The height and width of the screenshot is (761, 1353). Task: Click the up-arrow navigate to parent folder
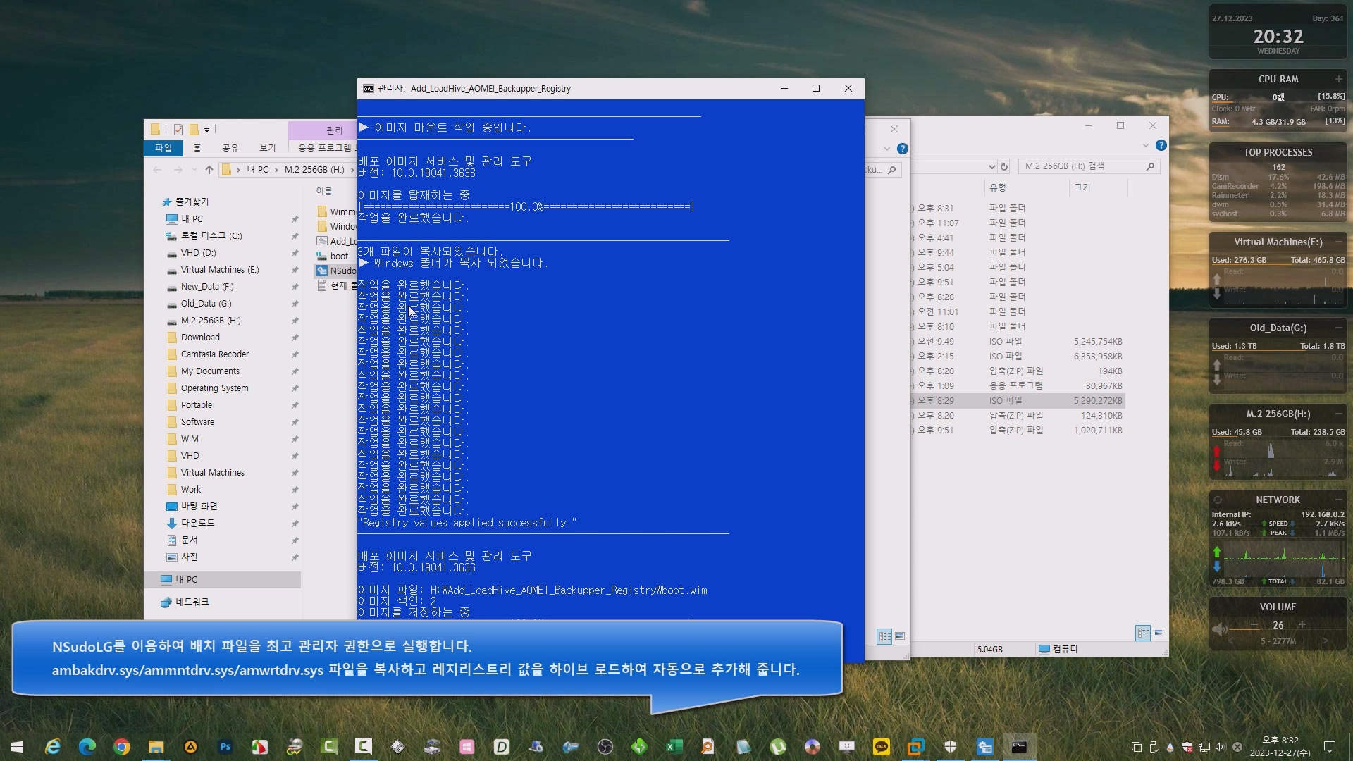pyautogui.click(x=209, y=170)
